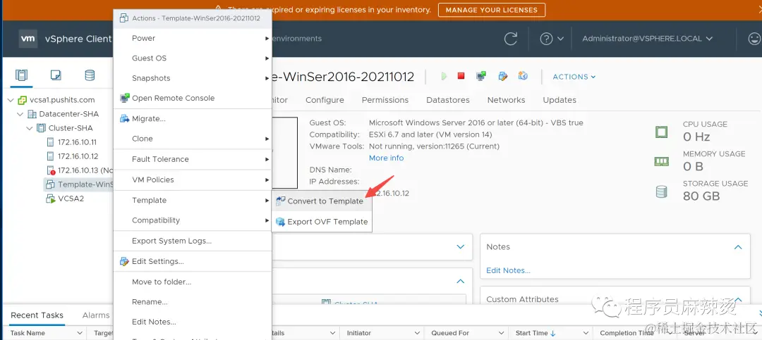762x340 pixels.
Task: Switch to the Datastores tab
Action: 447,100
